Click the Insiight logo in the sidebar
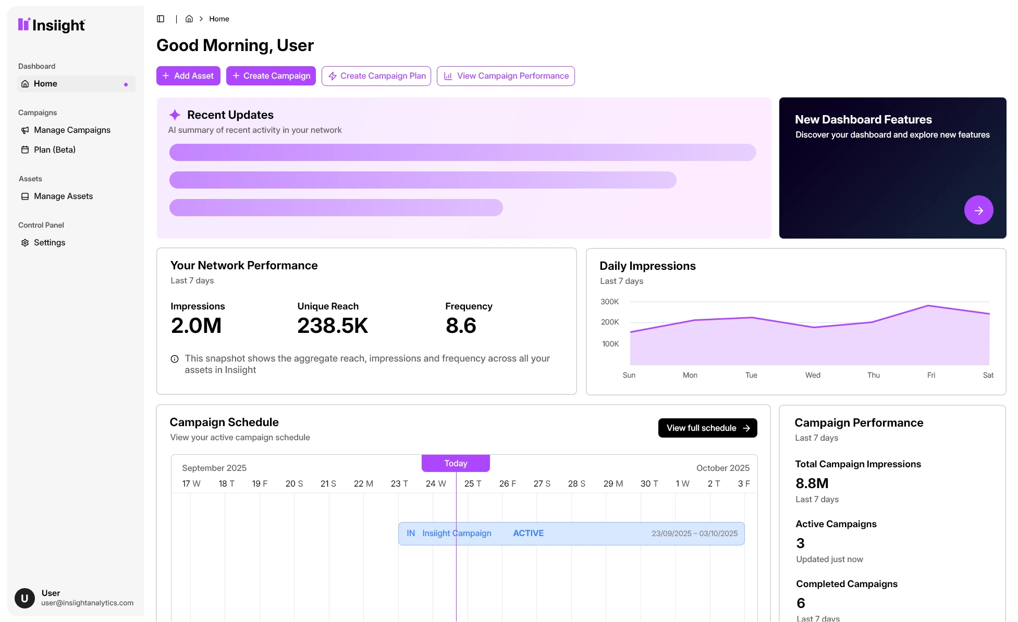The height and width of the screenshot is (622, 1018). [x=51, y=24]
